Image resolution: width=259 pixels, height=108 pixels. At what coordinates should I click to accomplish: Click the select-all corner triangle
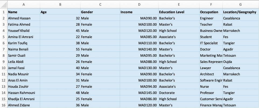3,5
